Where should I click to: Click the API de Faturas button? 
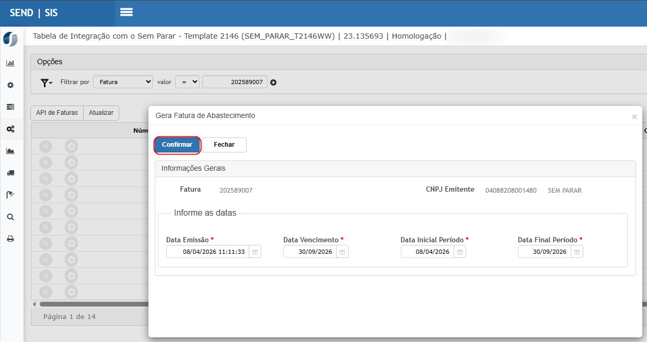[x=57, y=113]
